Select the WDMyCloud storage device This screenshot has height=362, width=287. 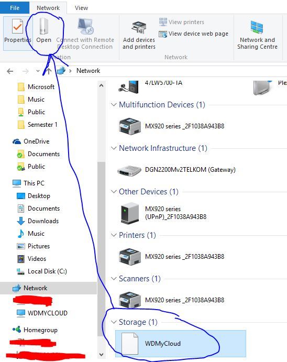[181, 344]
